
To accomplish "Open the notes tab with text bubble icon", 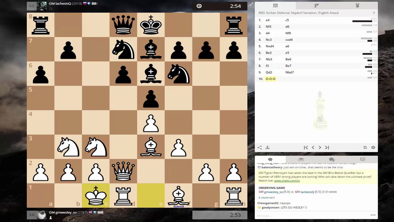I will tap(363, 159).
